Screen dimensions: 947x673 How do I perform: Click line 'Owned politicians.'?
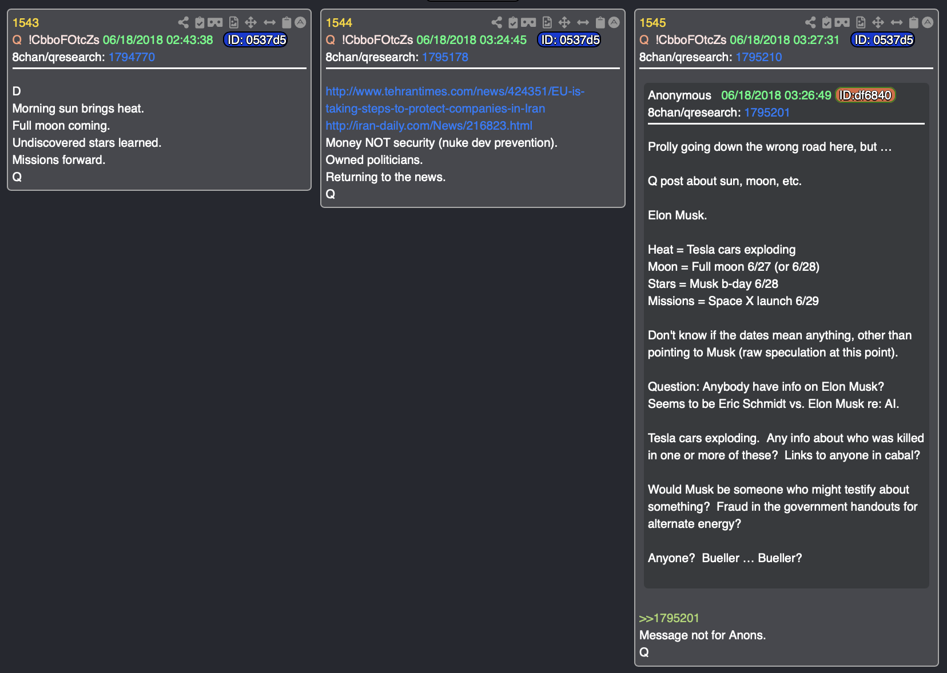(x=374, y=160)
